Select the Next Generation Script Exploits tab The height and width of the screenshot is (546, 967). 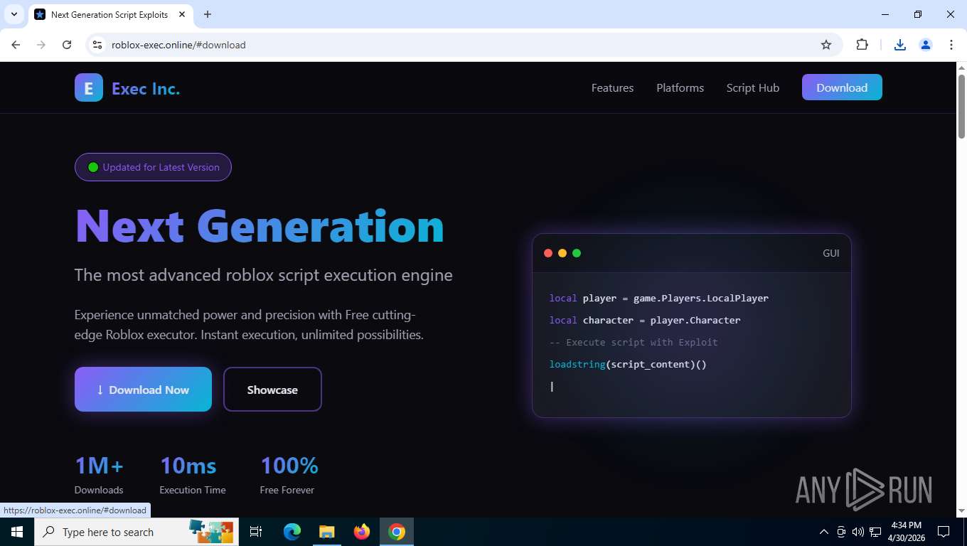pos(110,14)
